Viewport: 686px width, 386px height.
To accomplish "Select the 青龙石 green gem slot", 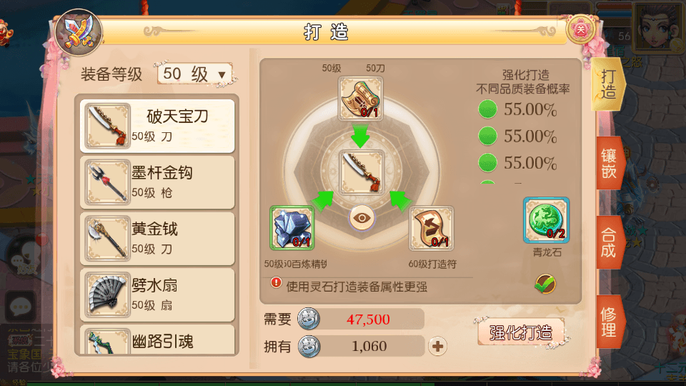I will 546,220.
